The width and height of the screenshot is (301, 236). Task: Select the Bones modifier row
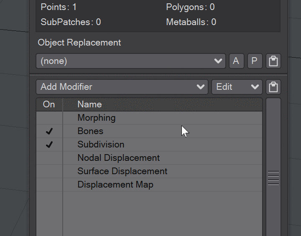[x=149, y=131]
